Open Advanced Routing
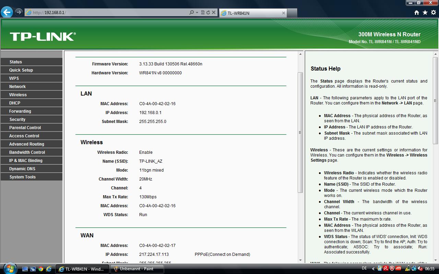The width and height of the screenshot is (439, 274). pyautogui.click(x=32, y=144)
